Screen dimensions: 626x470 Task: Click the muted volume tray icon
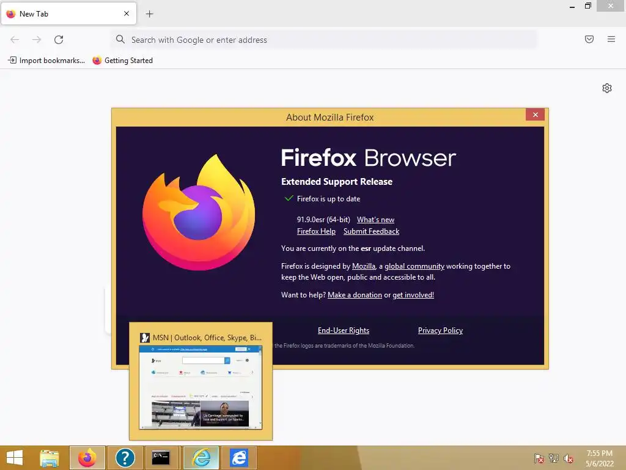(x=569, y=458)
